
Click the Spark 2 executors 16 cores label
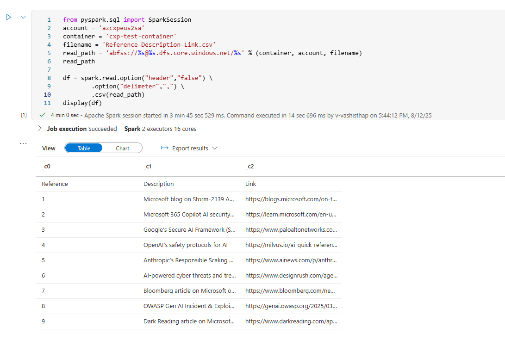160,129
